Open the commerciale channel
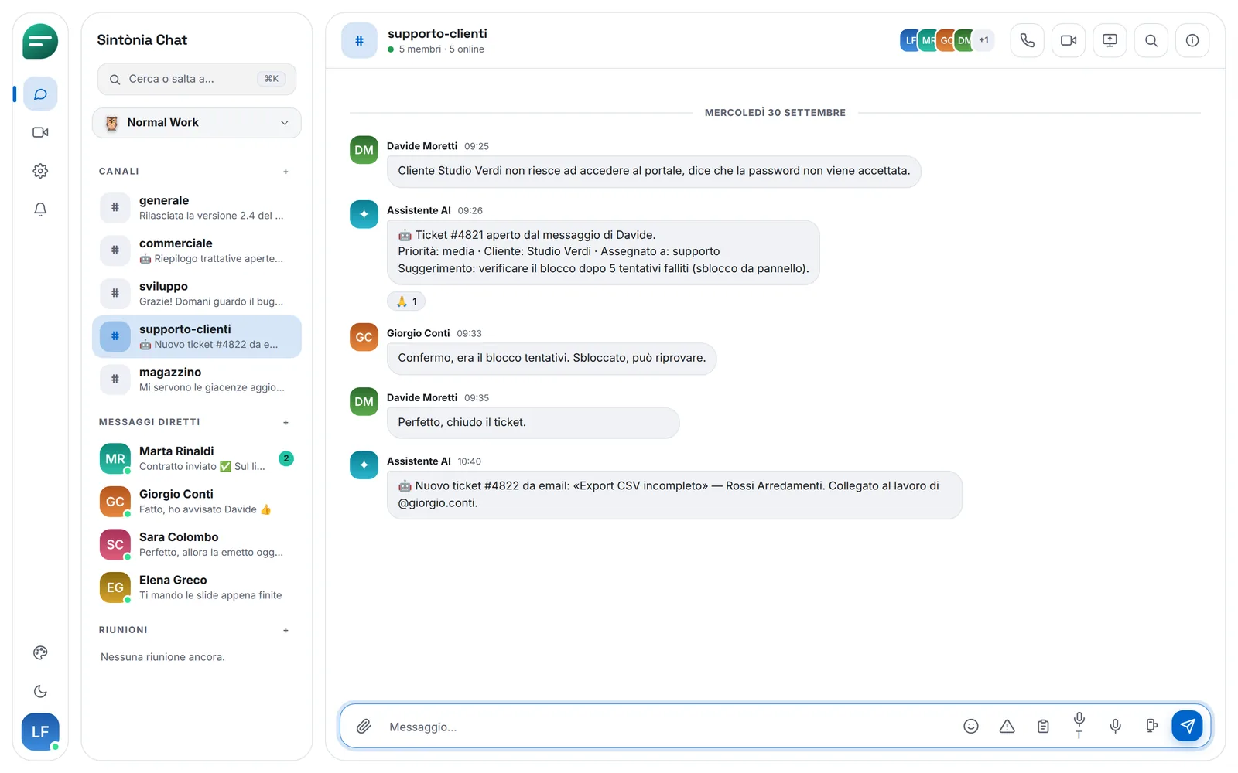Viewport: 1238px width, 773px height. click(x=197, y=250)
